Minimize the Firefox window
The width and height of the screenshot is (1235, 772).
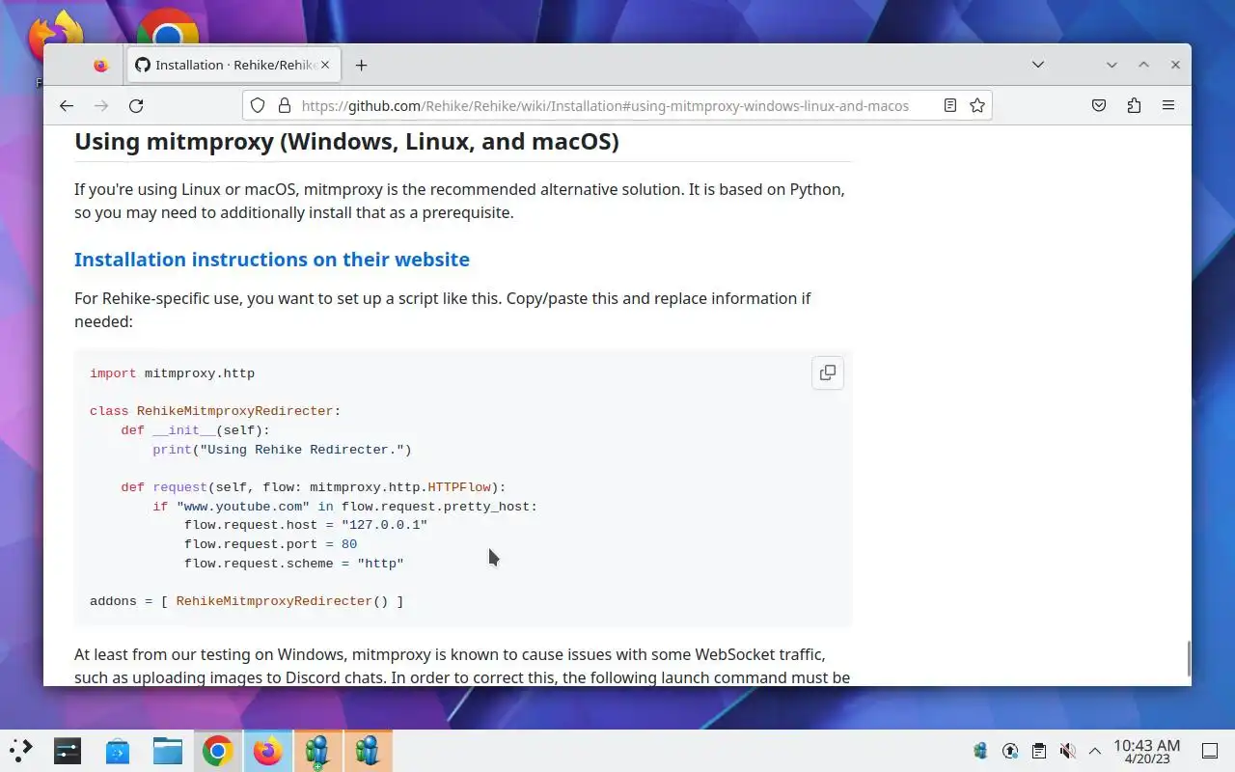click(1111, 65)
